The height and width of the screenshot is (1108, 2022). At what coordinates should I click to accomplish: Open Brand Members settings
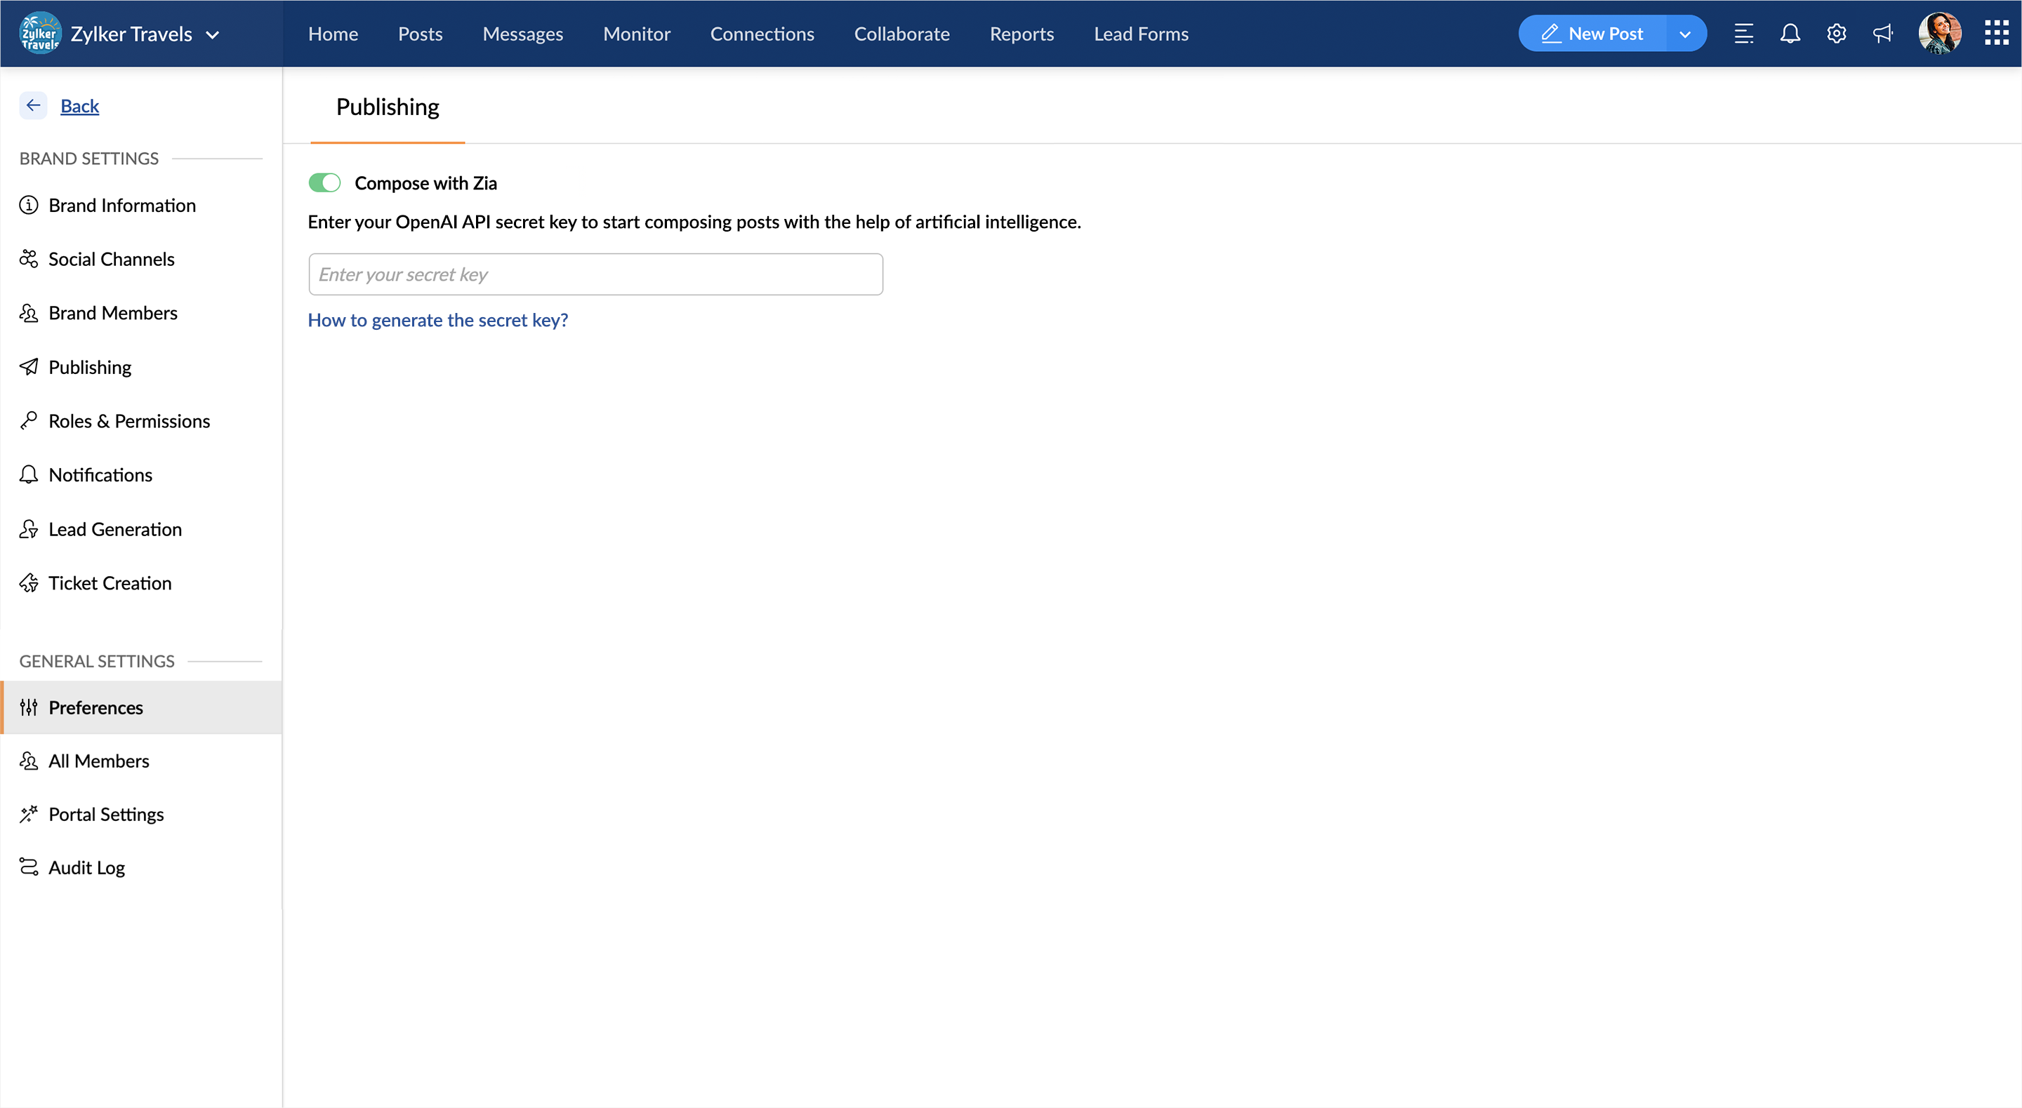(x=113, y=313)
